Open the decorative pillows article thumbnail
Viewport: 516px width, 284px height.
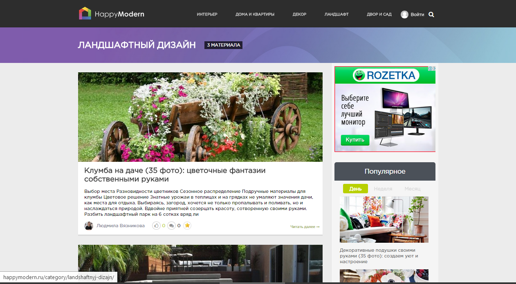(384, 219)
